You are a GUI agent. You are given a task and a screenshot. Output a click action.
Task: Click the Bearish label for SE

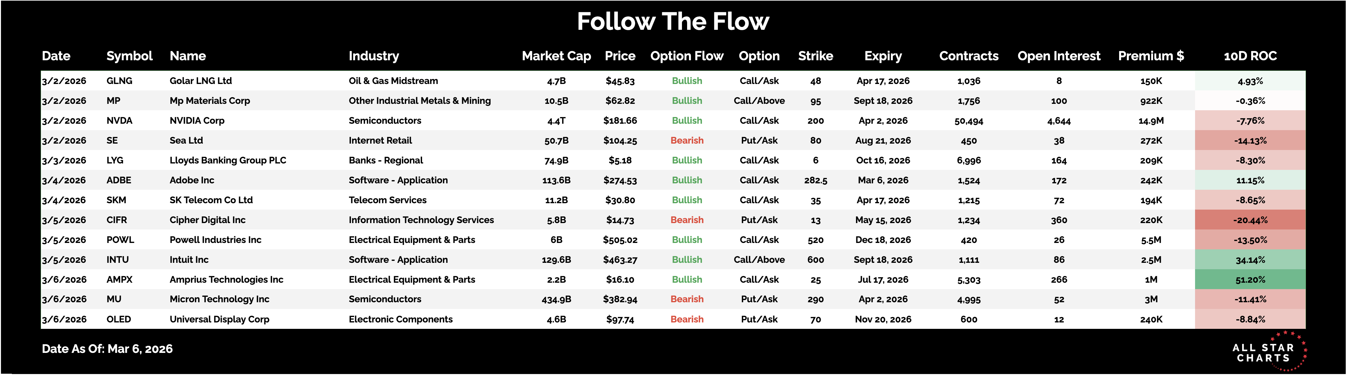[686, 140]
